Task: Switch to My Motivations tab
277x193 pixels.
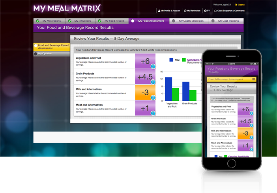Action: pyautogui.click(x=49, y=21)
